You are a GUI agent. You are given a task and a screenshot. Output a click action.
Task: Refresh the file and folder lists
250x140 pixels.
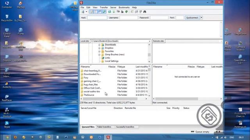point(109,12)
